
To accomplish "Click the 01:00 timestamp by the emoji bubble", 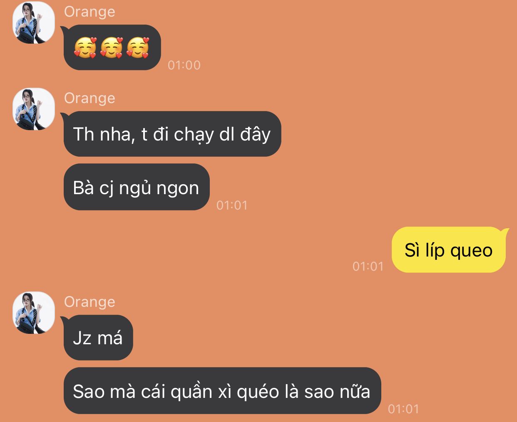I will [x=184, y=65].
